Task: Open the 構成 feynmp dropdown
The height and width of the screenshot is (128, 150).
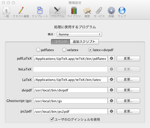Action: [x=79, y=34]
